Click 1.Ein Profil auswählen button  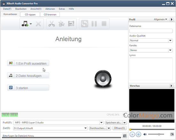pos(28,63)
